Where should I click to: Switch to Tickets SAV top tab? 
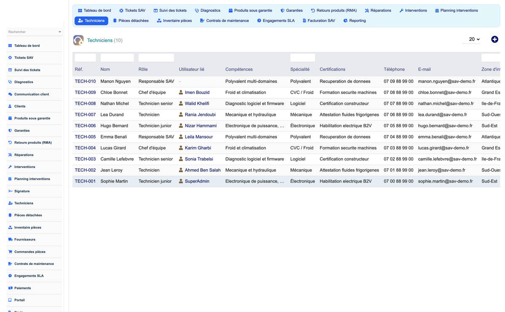click(132, 10)
